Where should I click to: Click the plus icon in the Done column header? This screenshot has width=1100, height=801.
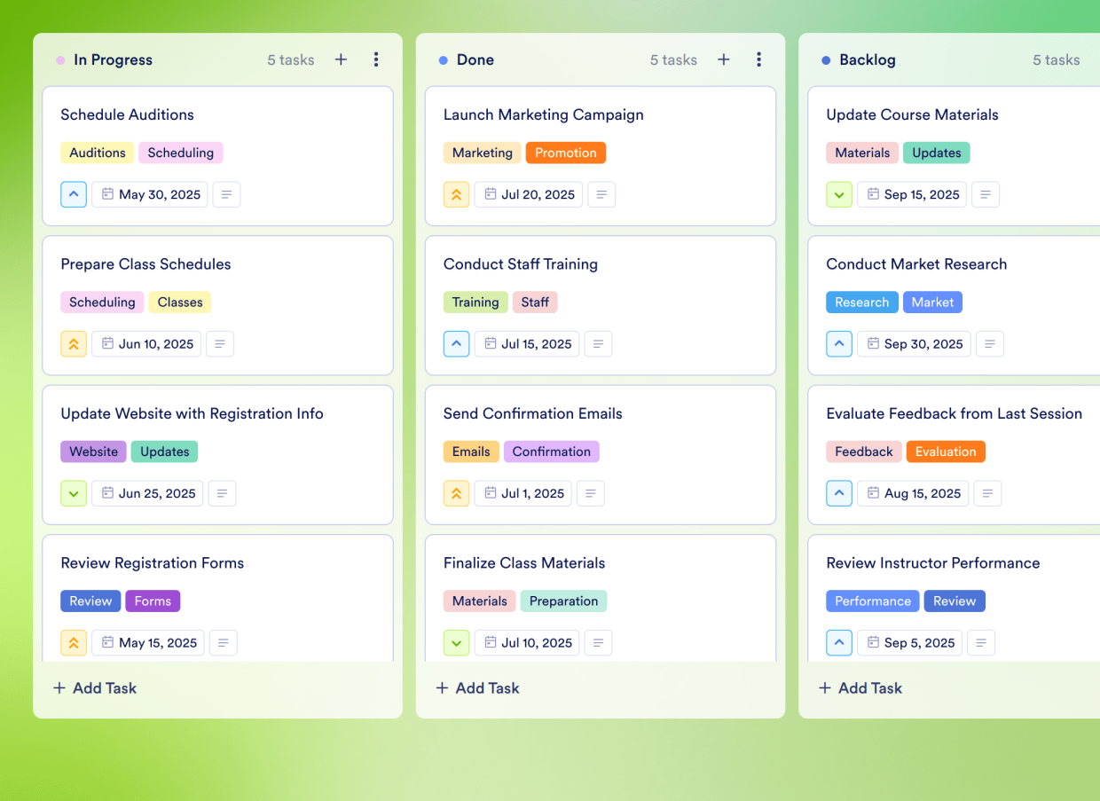pyautogui.click(x=723, y=59)
